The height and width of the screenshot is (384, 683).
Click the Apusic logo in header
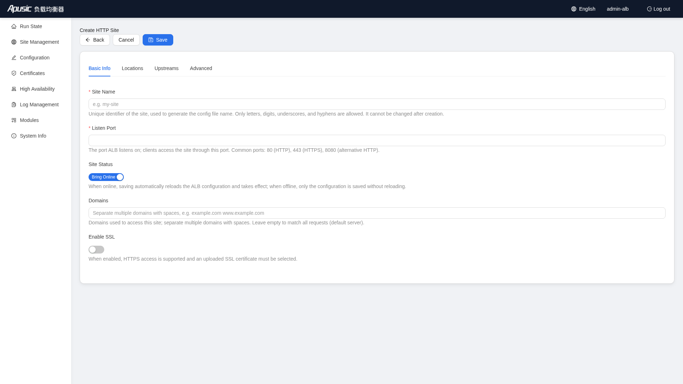[36, 9]
